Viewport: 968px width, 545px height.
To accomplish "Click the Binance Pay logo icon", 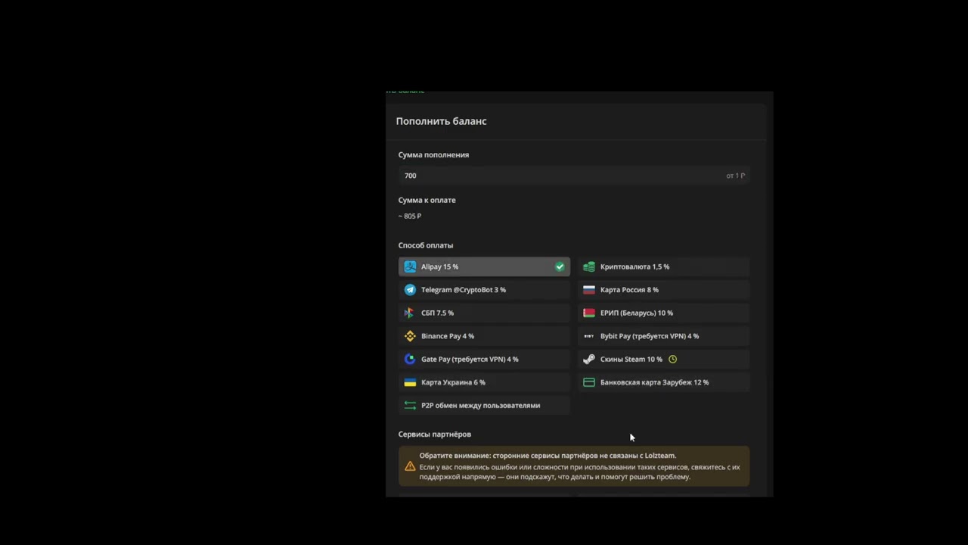I will 410,336.
